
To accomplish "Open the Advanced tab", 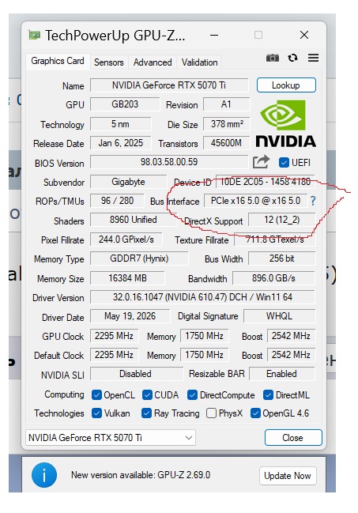I will coord(153,62).
